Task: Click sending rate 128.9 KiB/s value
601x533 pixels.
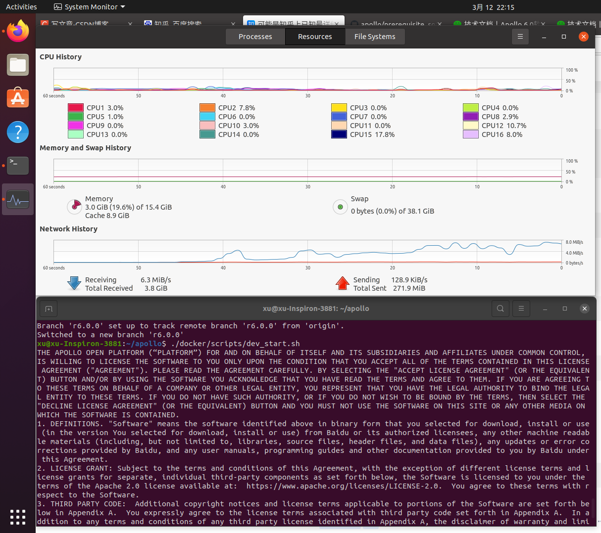Action: [x=409, y=280]
